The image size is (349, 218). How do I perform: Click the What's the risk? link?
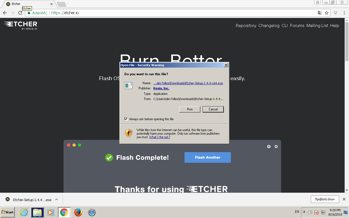[x=160, y=137]
